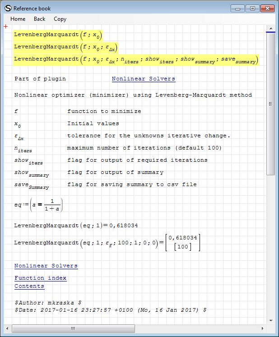The image size is (279, 337).
Task: Go Back to the previous page
Action: (40, 19)
